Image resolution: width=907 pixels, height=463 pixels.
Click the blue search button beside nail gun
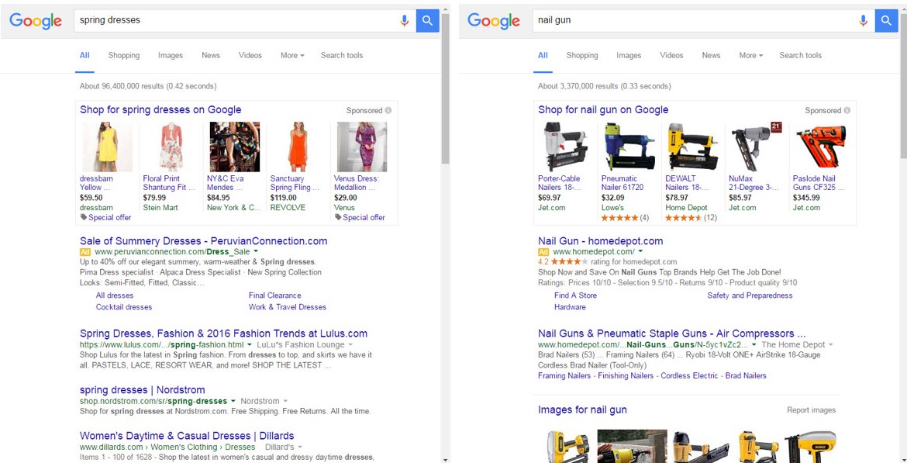[x=886, y=21]
